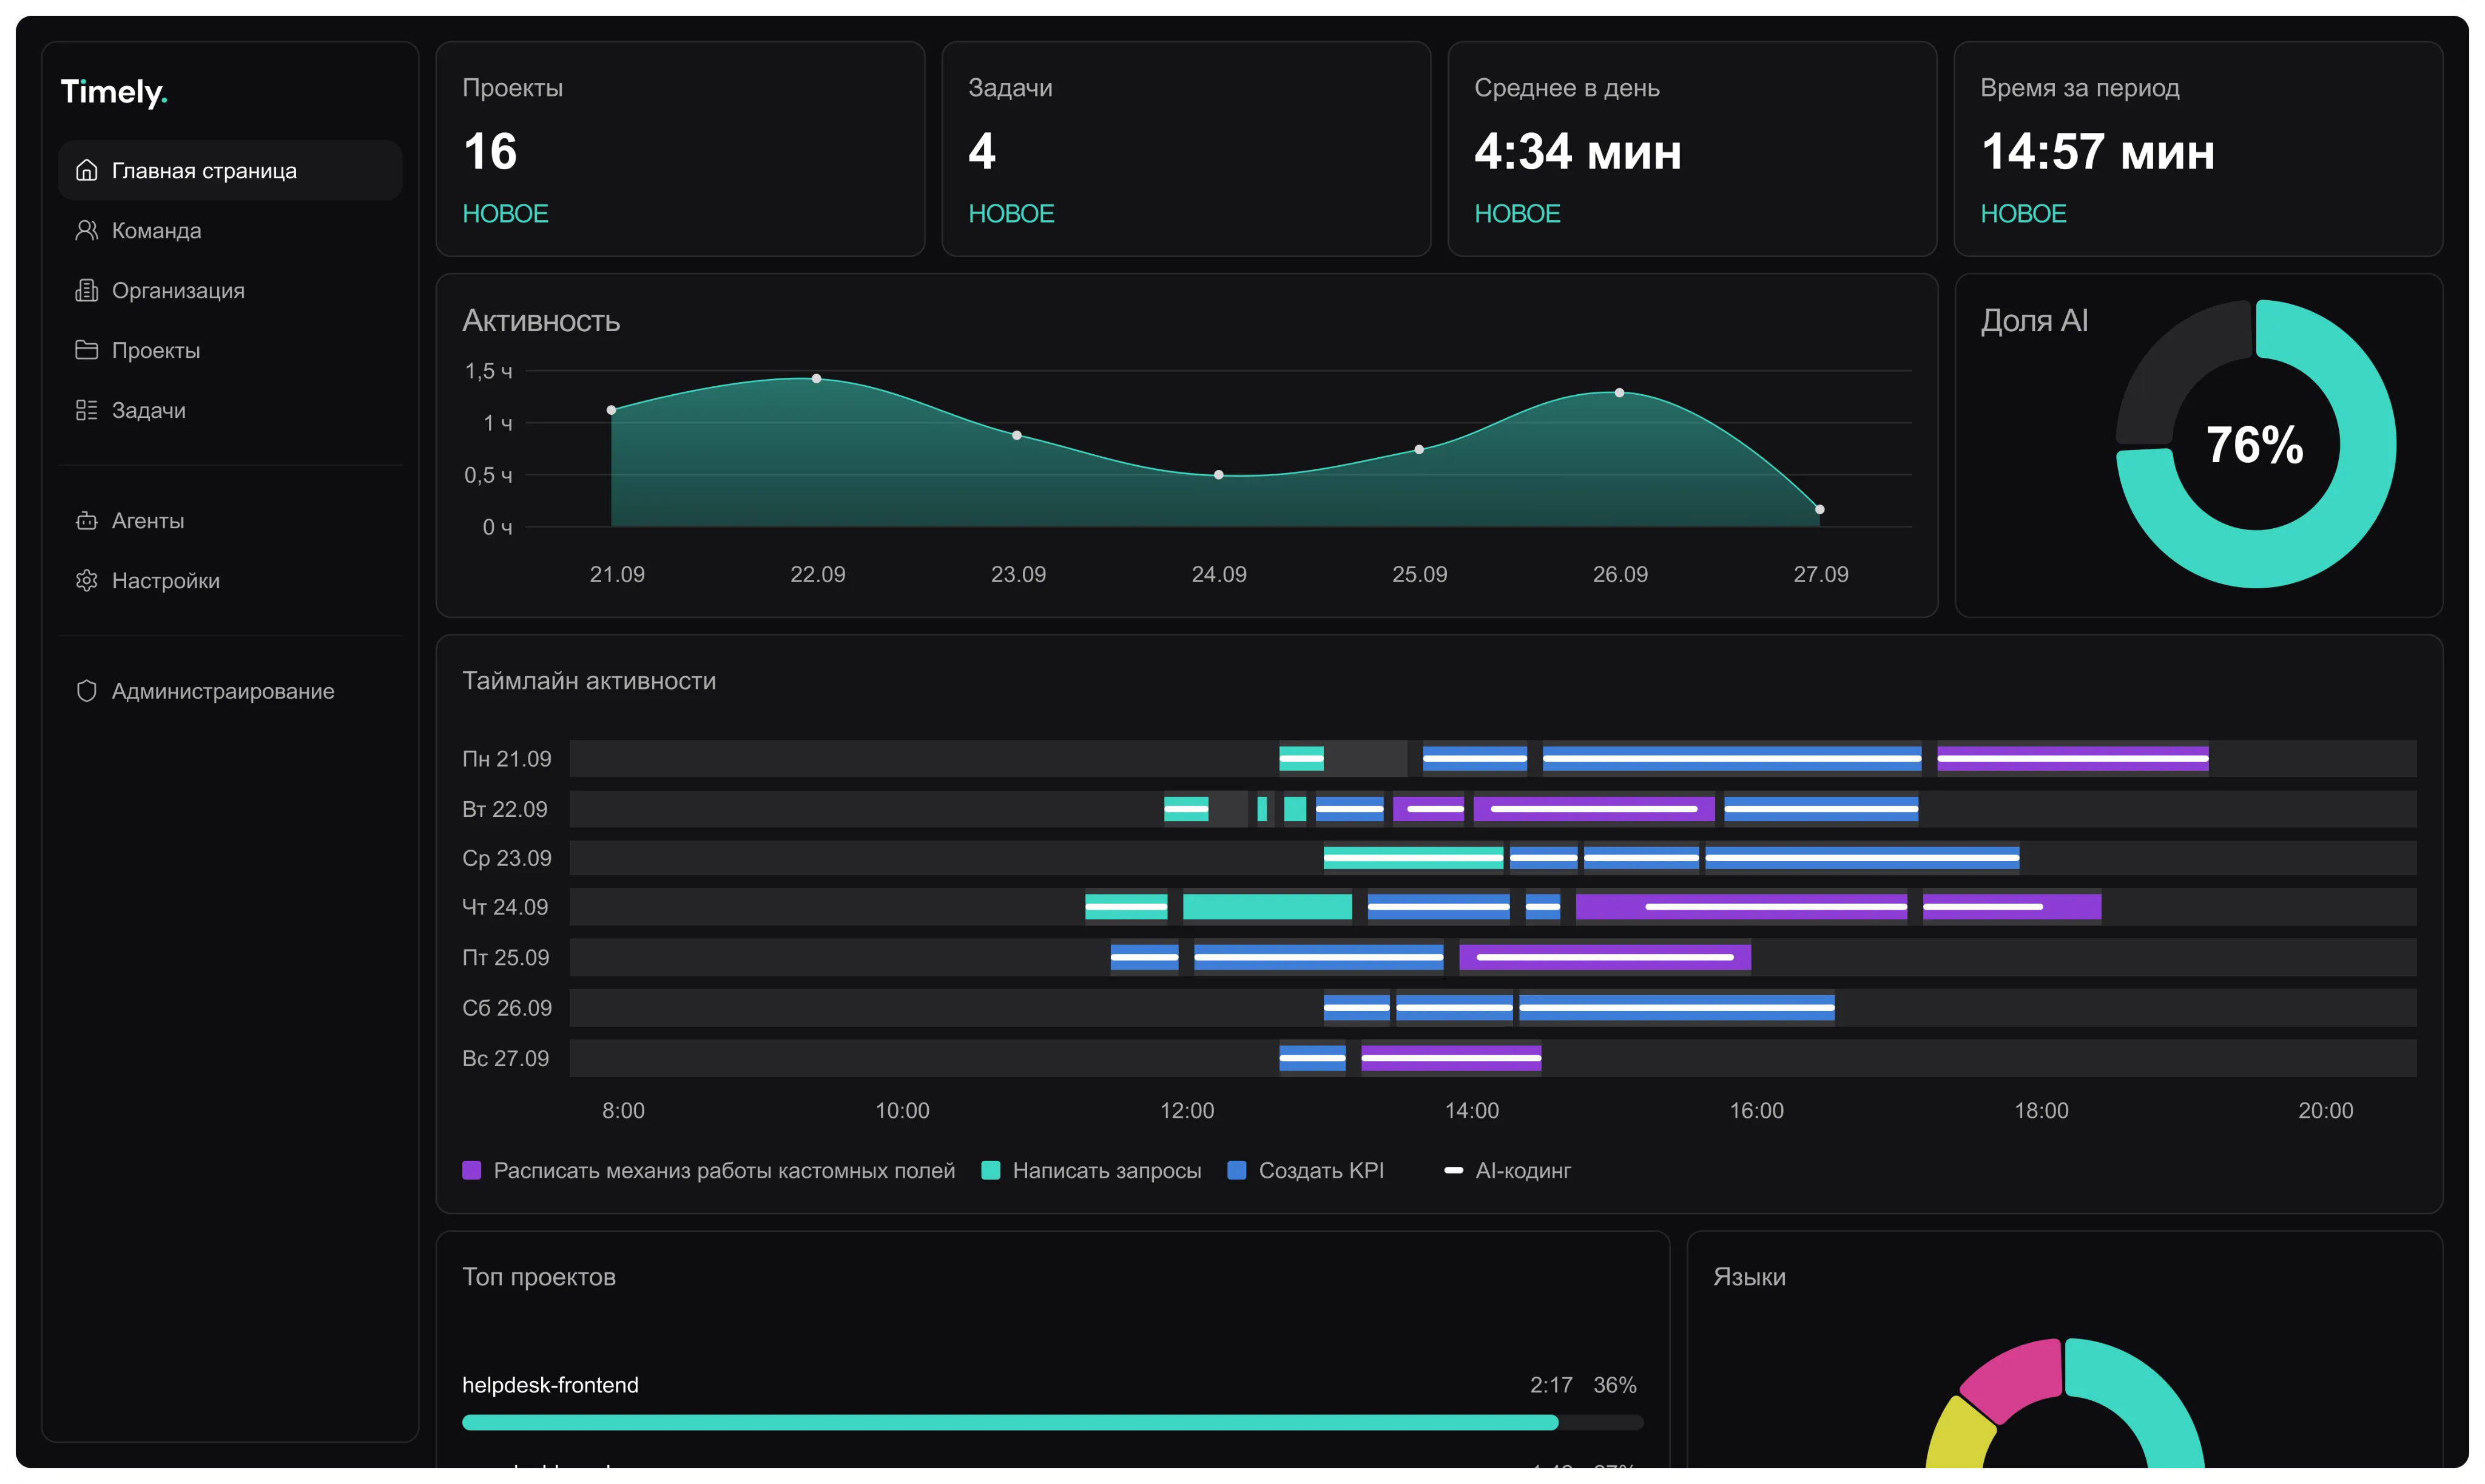
Task: Click the list icon beside Задачи
Action: [87, 410]
